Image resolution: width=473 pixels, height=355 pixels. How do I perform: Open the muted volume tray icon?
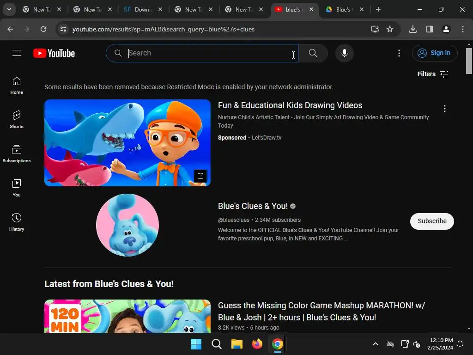point(417,344)
